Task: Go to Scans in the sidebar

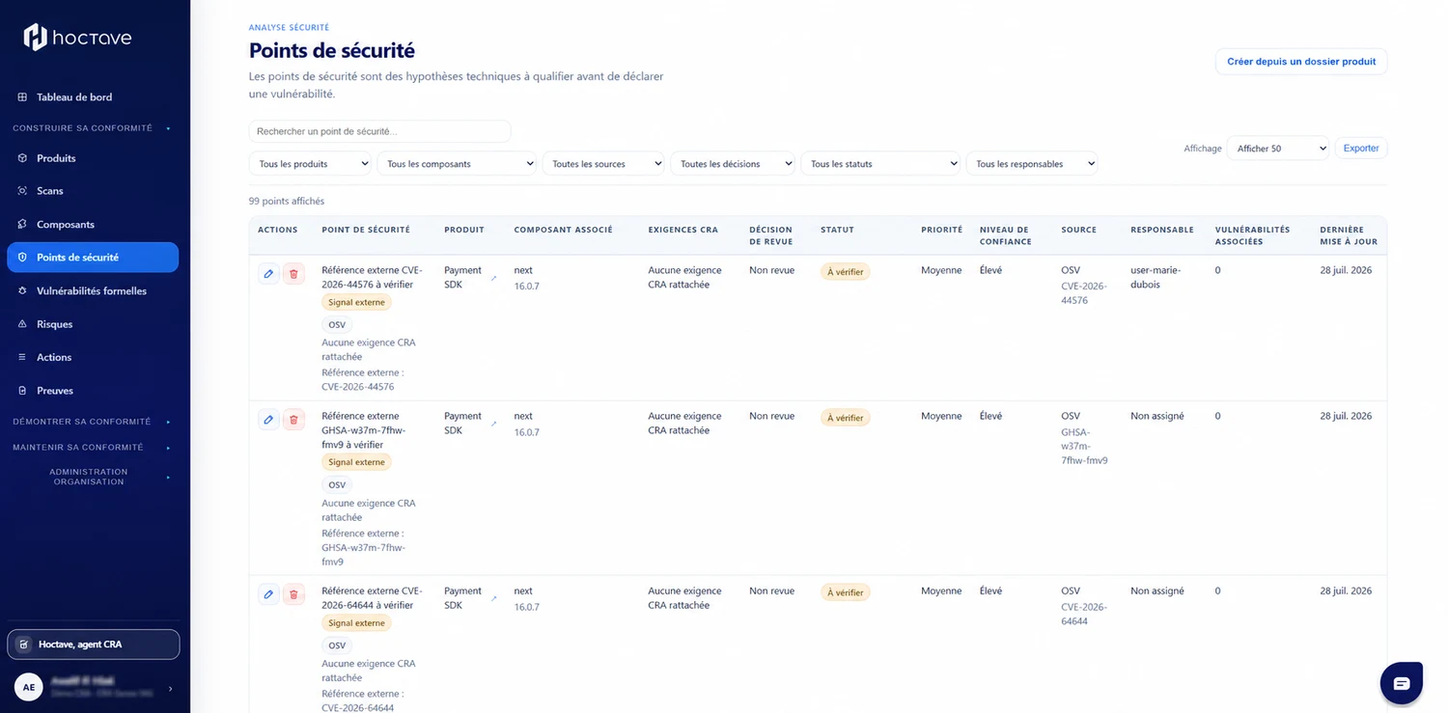Action: click(x=93, y=191)
